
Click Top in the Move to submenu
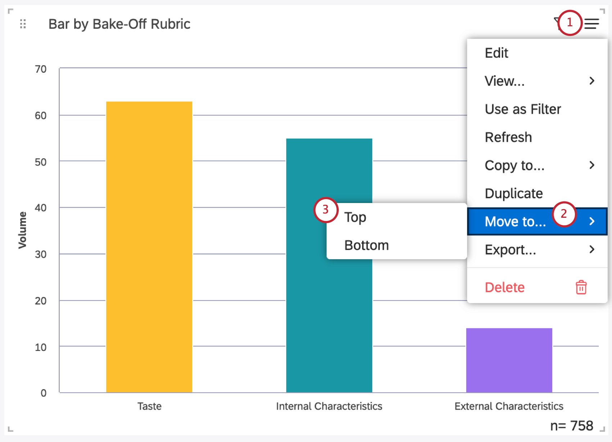click(x=355, y=217)
